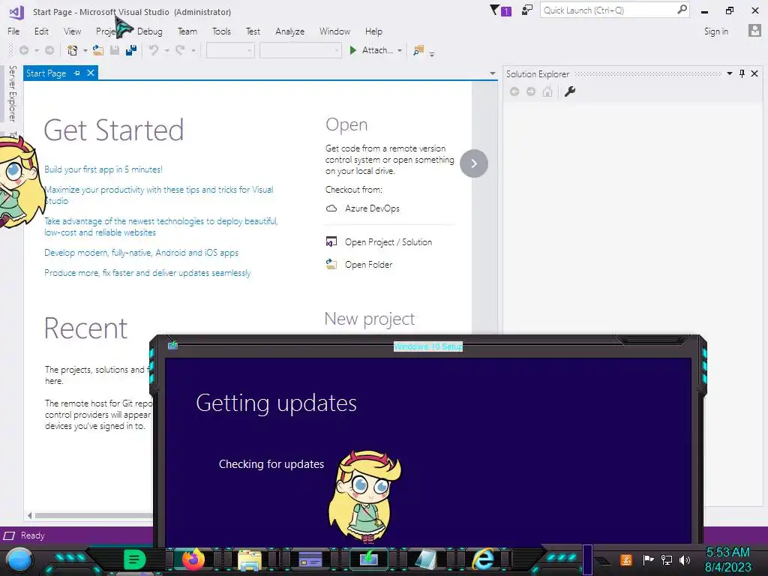Open the File menu
Image resolution: width=768 pixels, height=576 pixels.
[x=13, y=31]
